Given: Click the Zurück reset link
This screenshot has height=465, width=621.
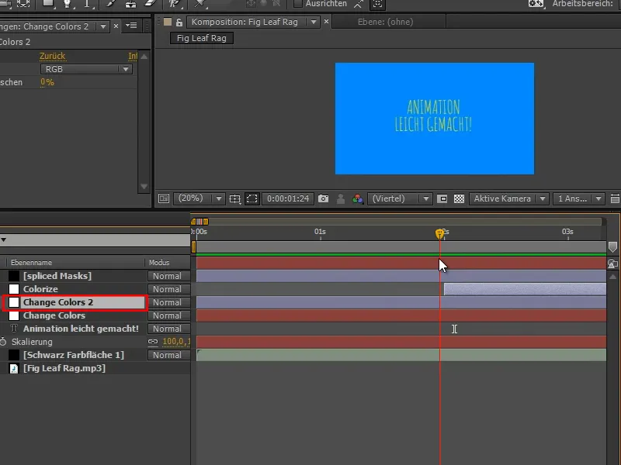Looking at the screenshot, I should coord(53,56).
